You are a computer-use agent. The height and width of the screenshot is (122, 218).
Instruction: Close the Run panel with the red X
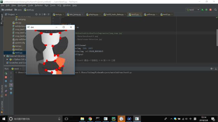coord(6,95)
